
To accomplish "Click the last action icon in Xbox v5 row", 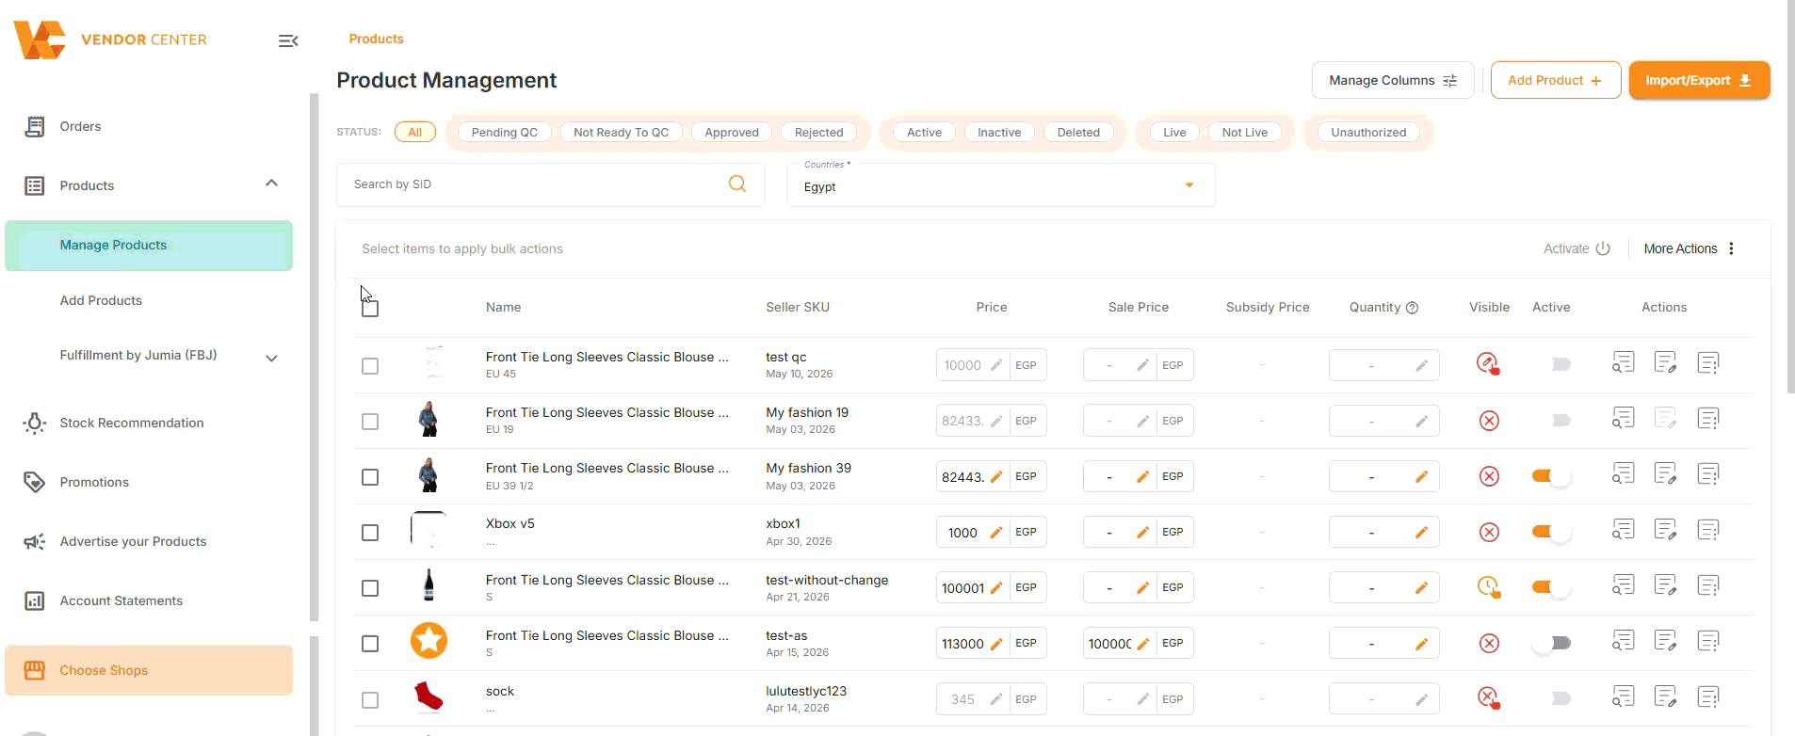I will 1708,531.
